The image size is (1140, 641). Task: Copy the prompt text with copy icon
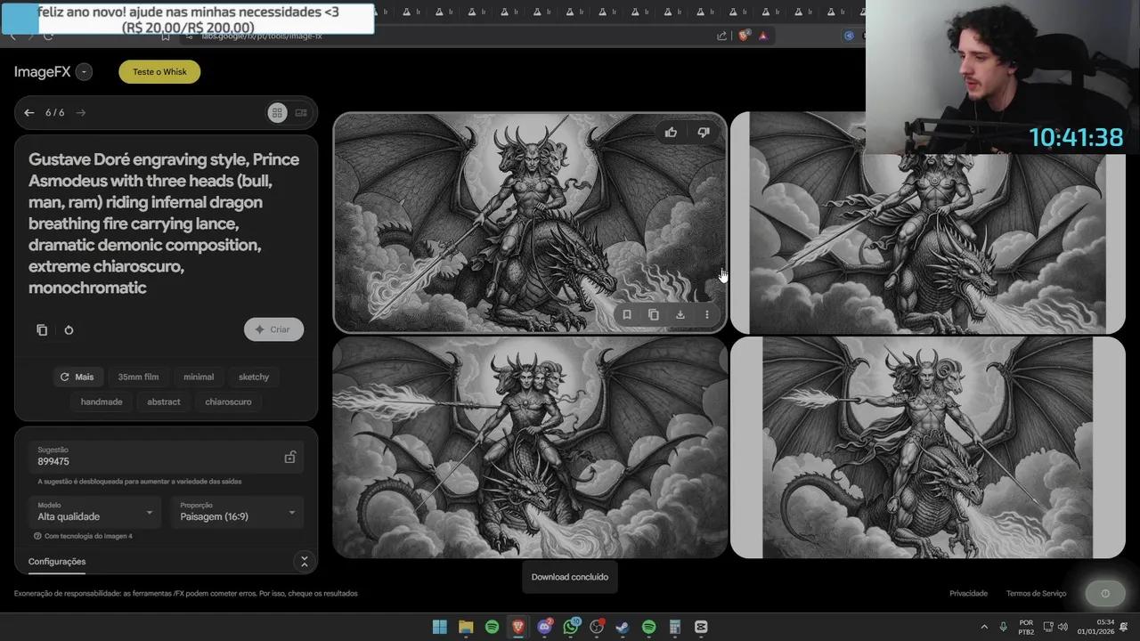coord(42,329)
